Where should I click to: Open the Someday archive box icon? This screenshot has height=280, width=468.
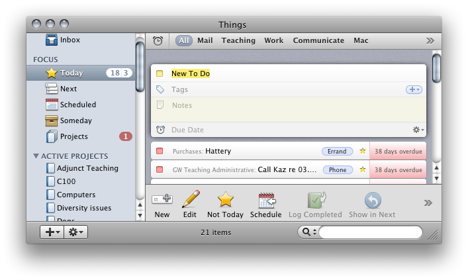tap(52, 120)
